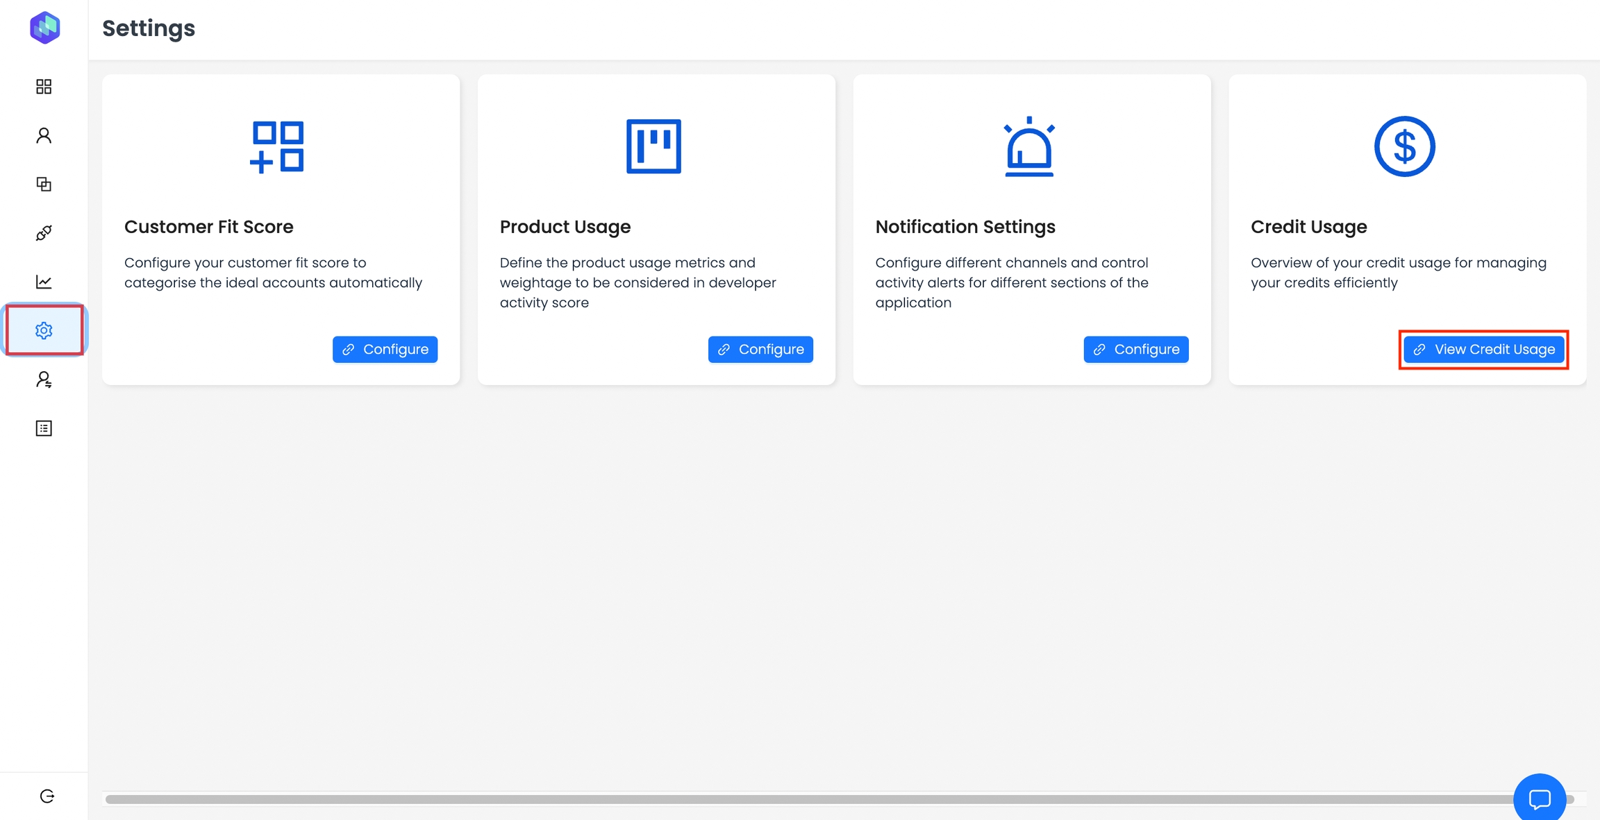Open the overlapping squares sidebar icon
Viewport: 1600px width, 820px height.
tap(44, 184)
